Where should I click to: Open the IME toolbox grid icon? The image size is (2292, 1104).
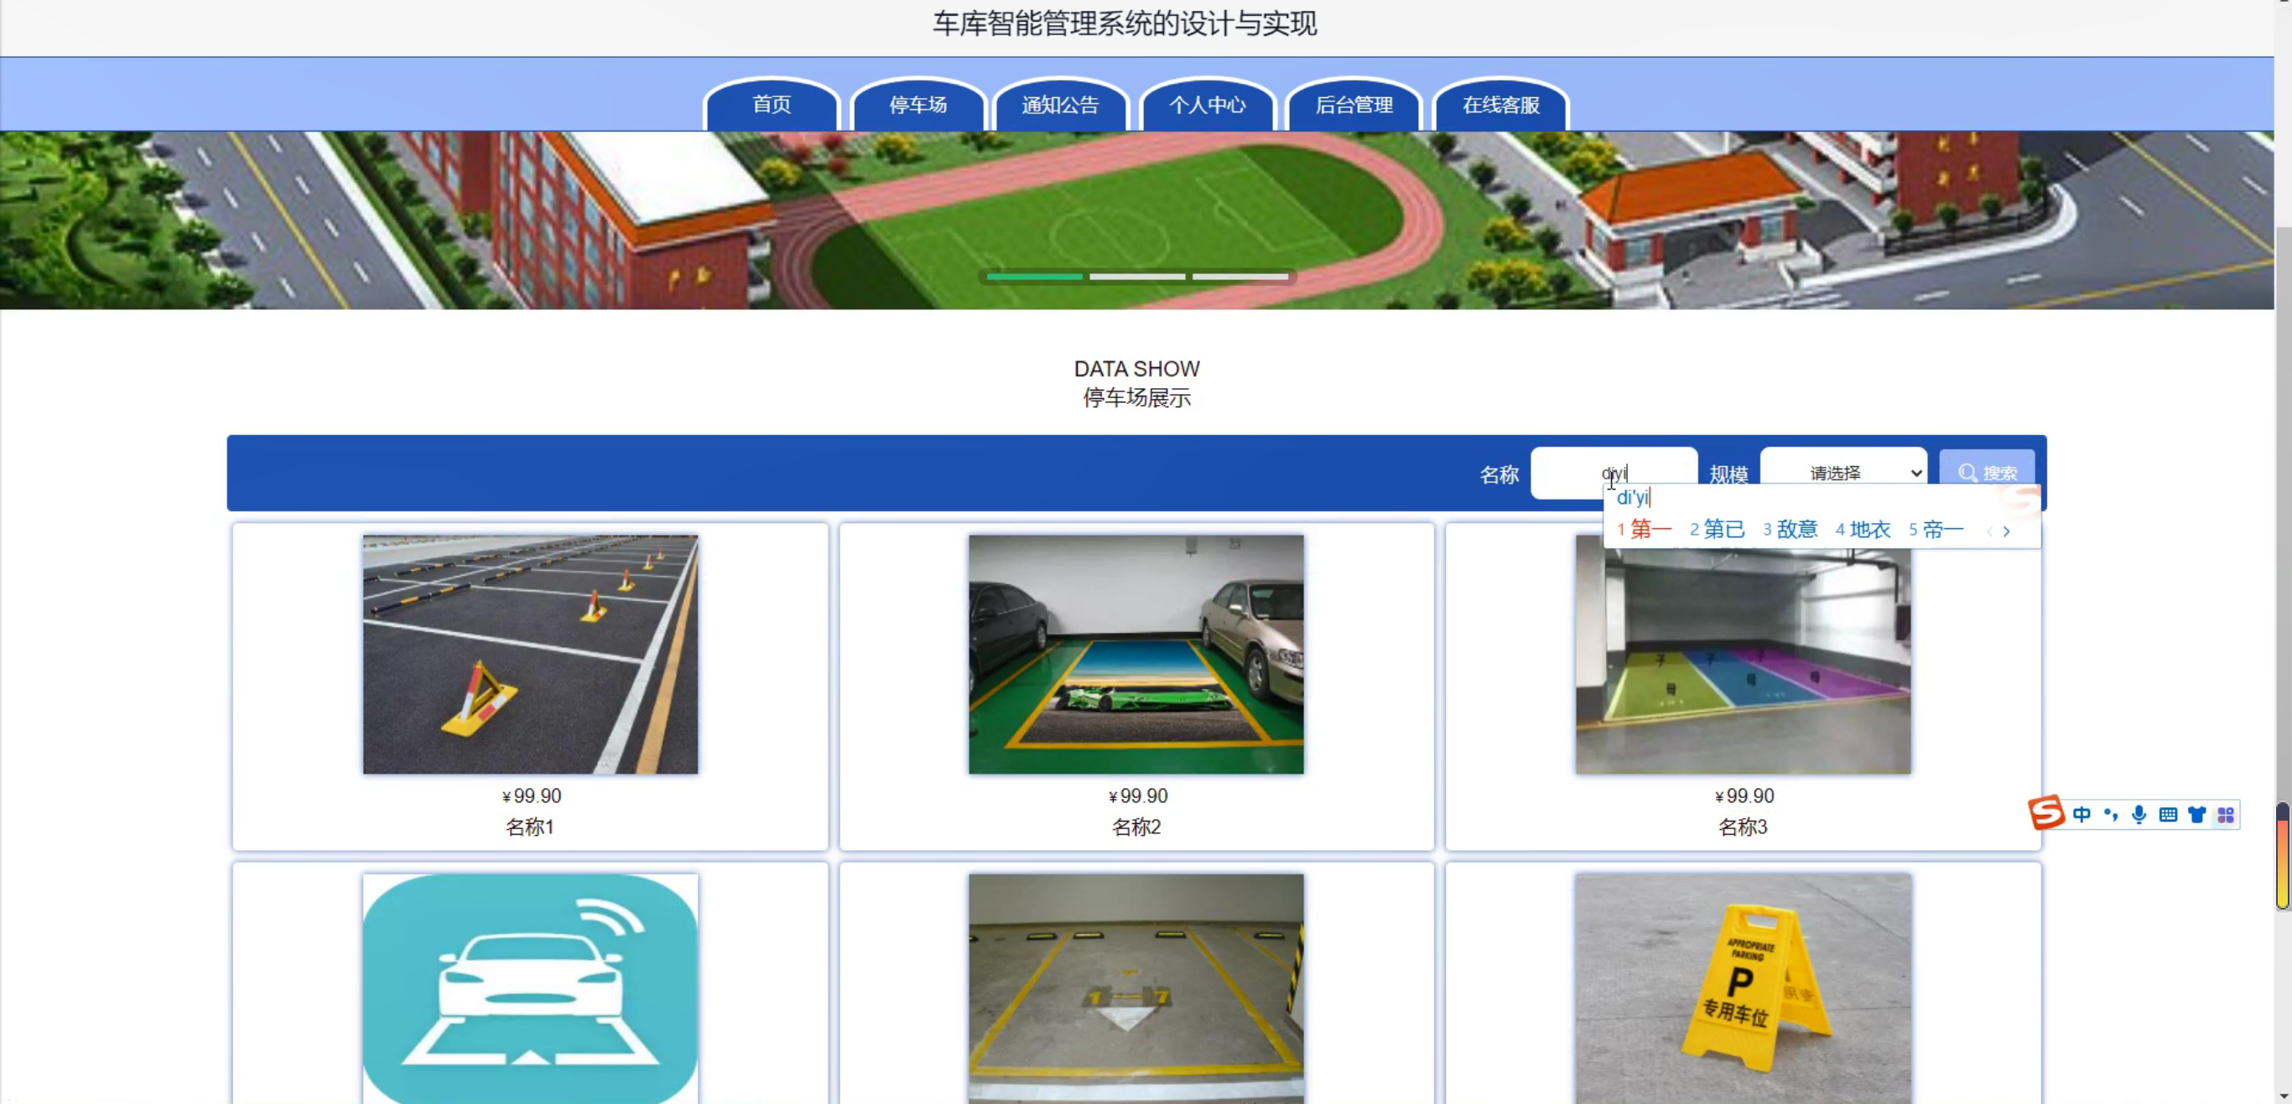[x=2225, y=815]
